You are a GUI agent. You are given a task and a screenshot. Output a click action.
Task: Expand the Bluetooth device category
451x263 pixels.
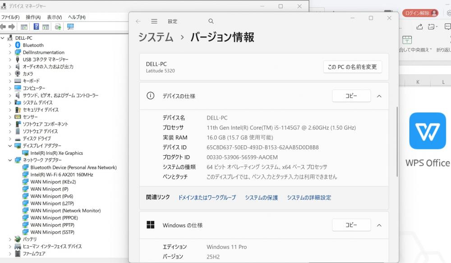pos(10,45)
